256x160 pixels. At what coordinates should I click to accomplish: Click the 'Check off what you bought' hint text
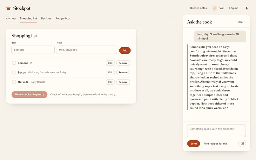pyautogui.click(x=83, y=94)
